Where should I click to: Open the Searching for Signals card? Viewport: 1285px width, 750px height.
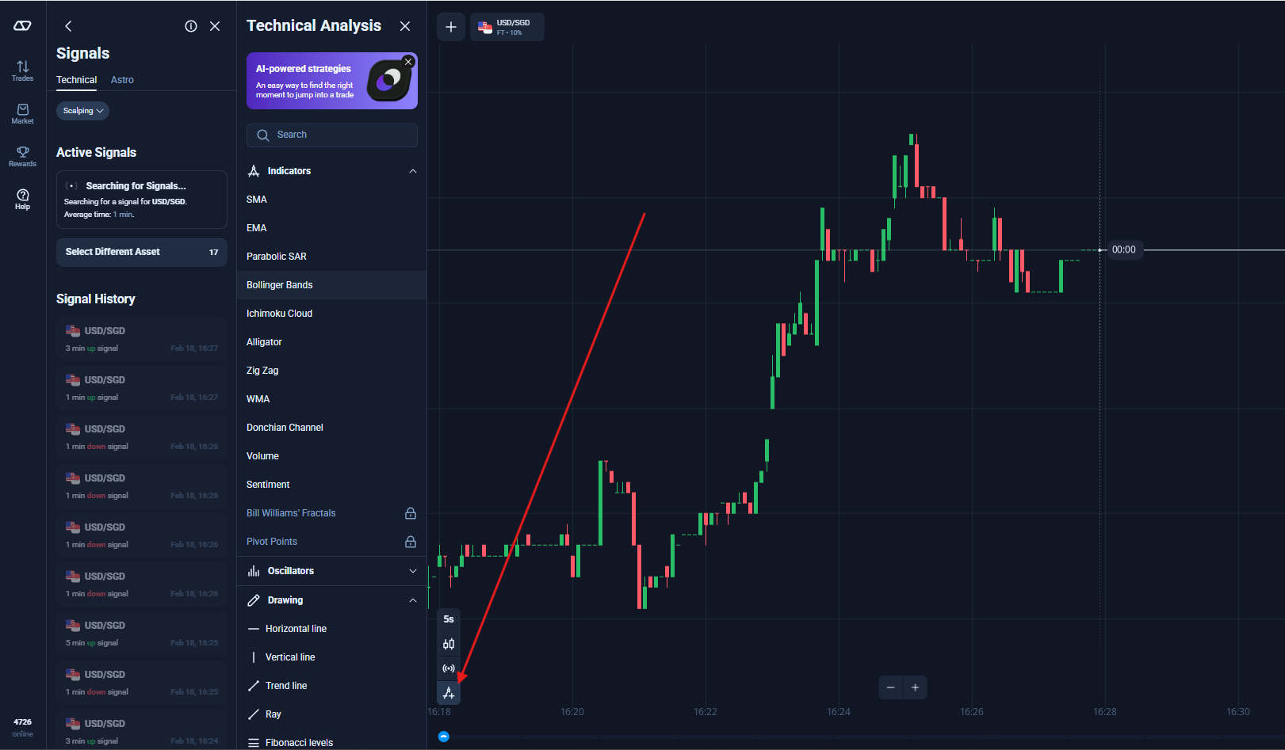click(x=142, y=200)
